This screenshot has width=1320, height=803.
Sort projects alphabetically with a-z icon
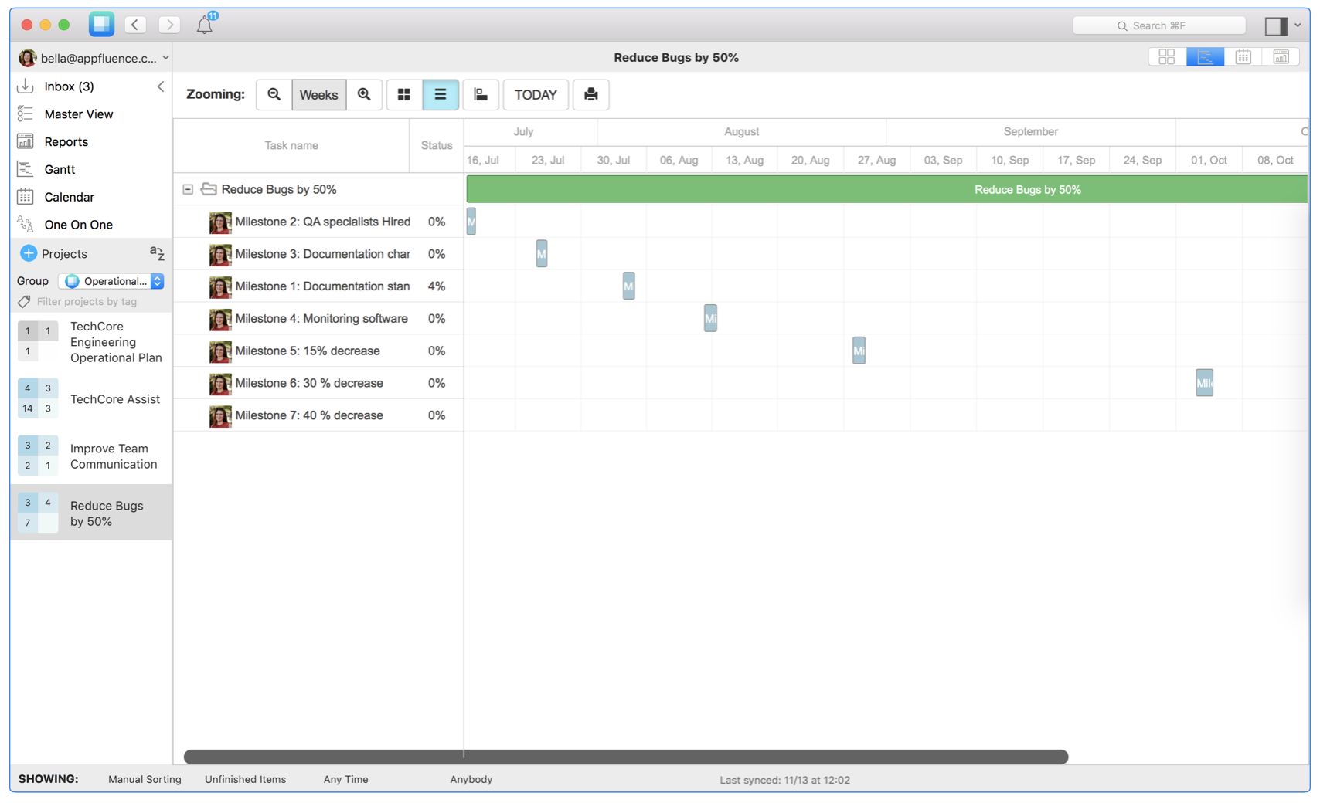tap(157, 252)
